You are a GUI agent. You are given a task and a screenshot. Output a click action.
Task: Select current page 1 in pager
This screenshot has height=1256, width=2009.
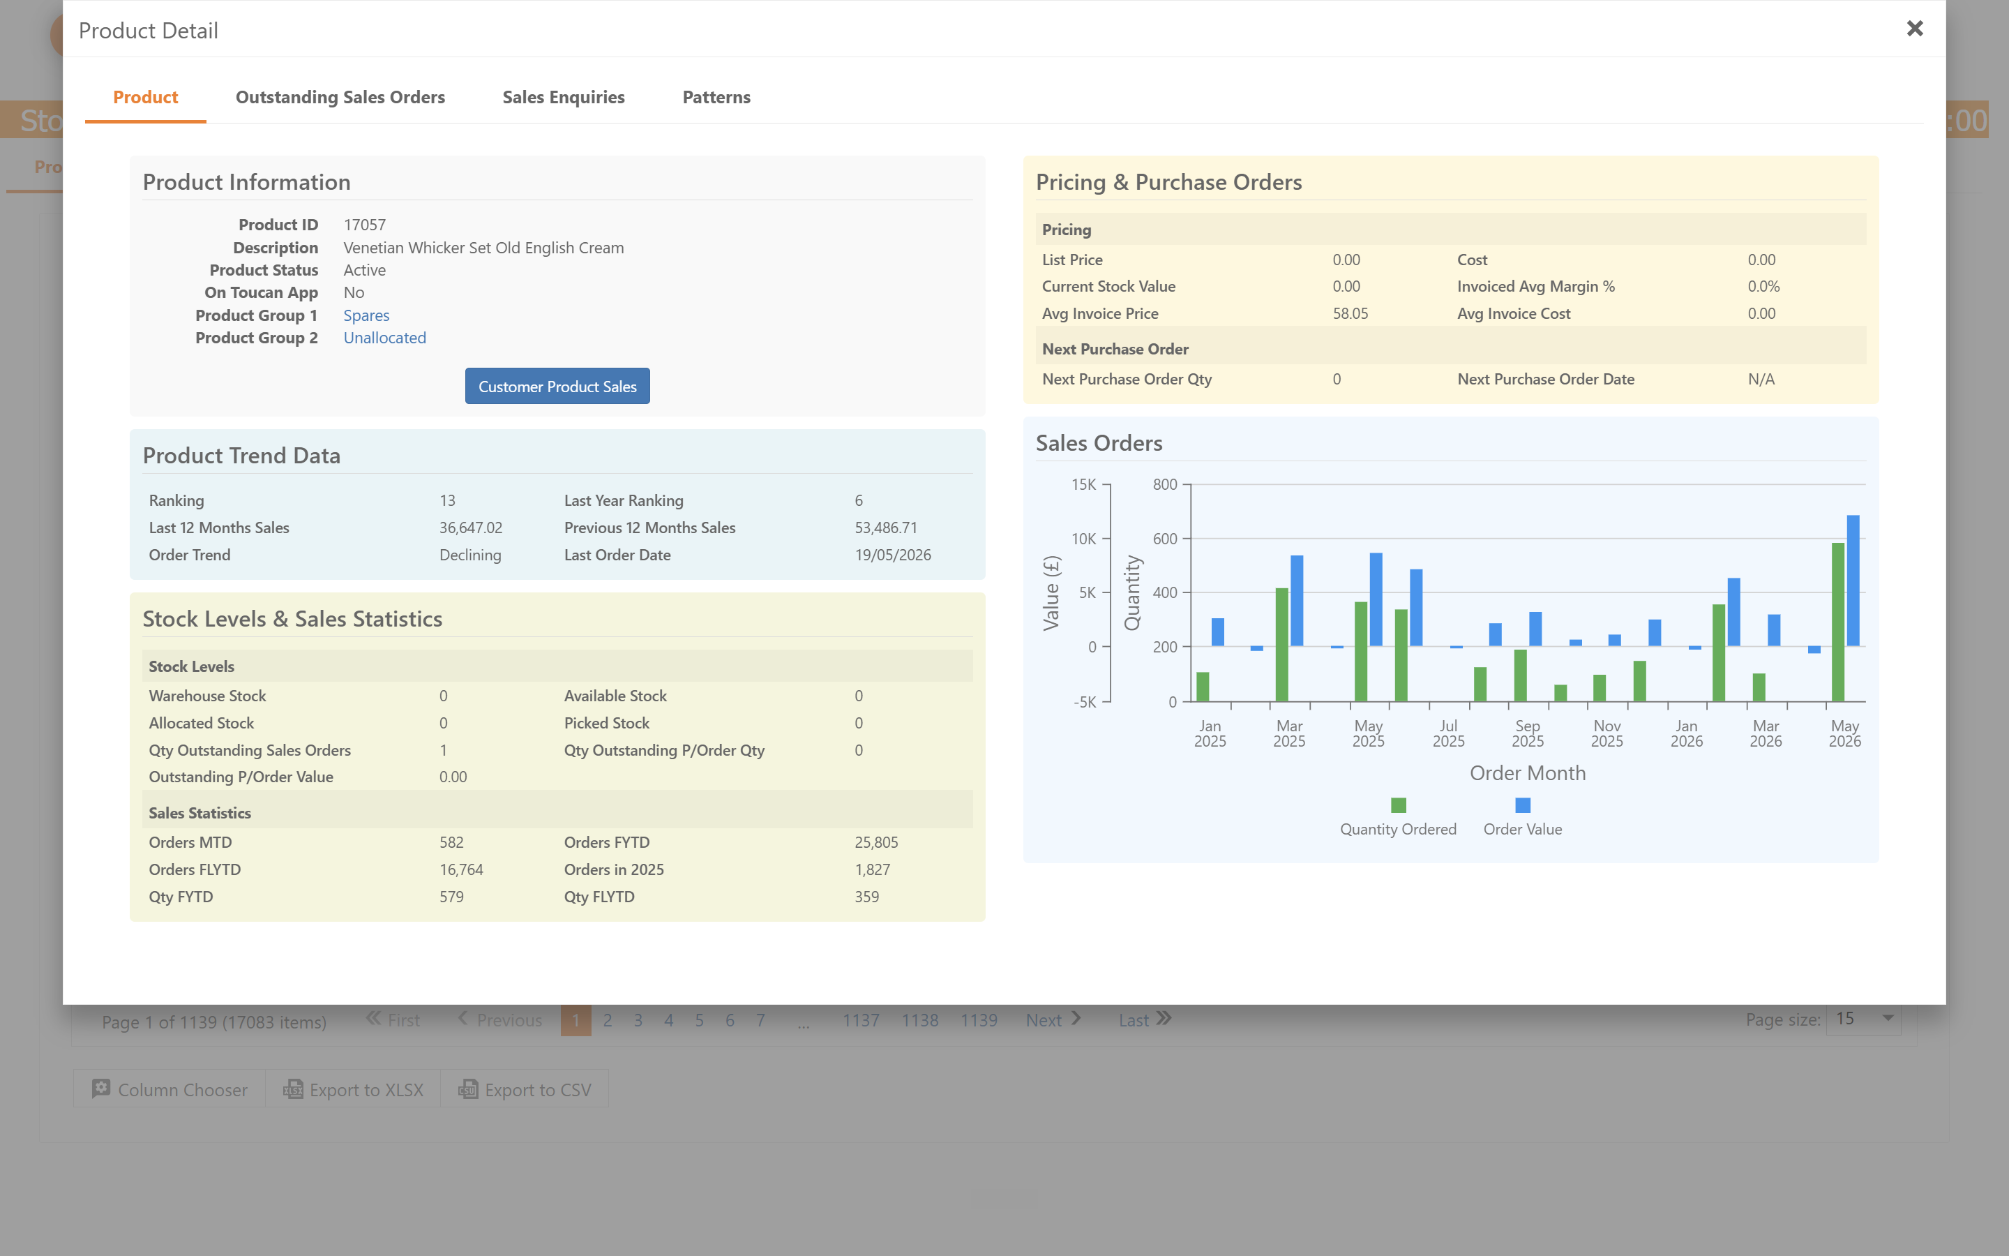click(x=576, y=1020)
